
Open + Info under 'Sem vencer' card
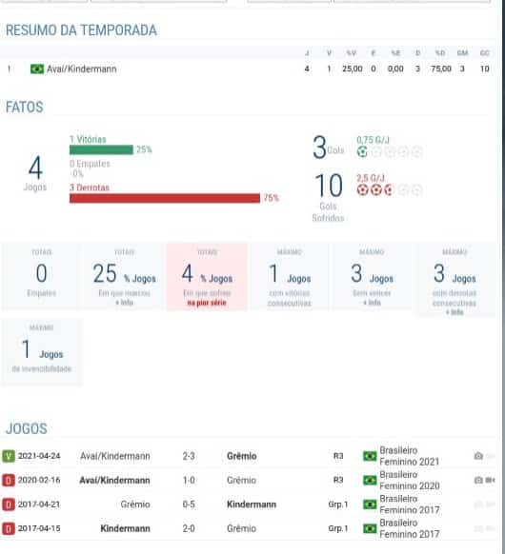[x=372, y=303]
